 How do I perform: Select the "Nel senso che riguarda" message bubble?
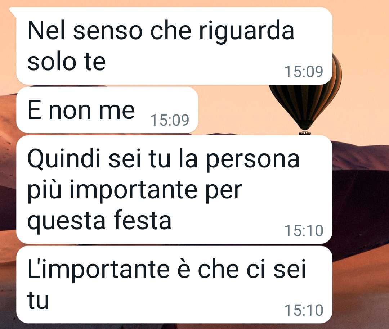click(x=174, y=46)
